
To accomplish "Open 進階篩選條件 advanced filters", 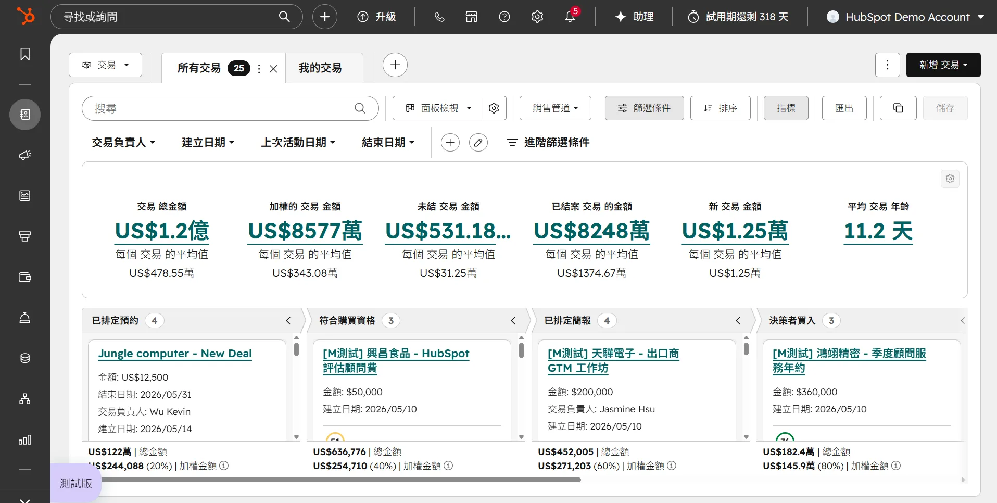I will pos(548,142).
